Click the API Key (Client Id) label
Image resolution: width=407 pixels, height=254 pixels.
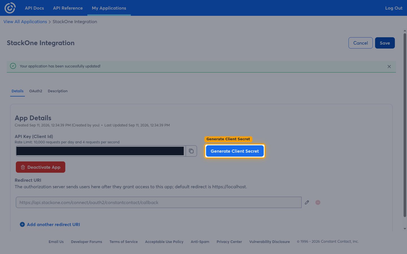point(34,136)
